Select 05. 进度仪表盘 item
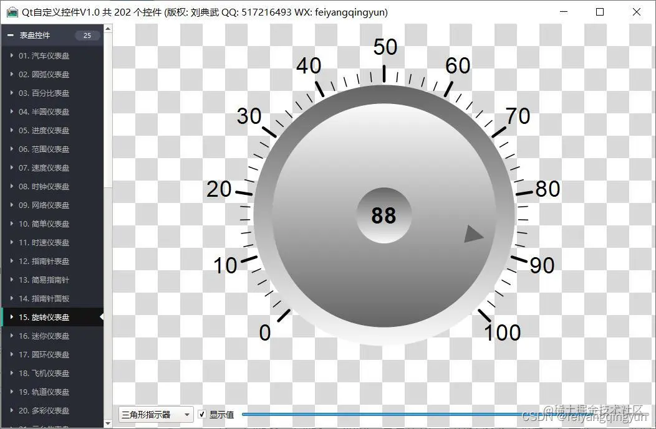This screenshot has height=429, width=656. coord(52,130)
